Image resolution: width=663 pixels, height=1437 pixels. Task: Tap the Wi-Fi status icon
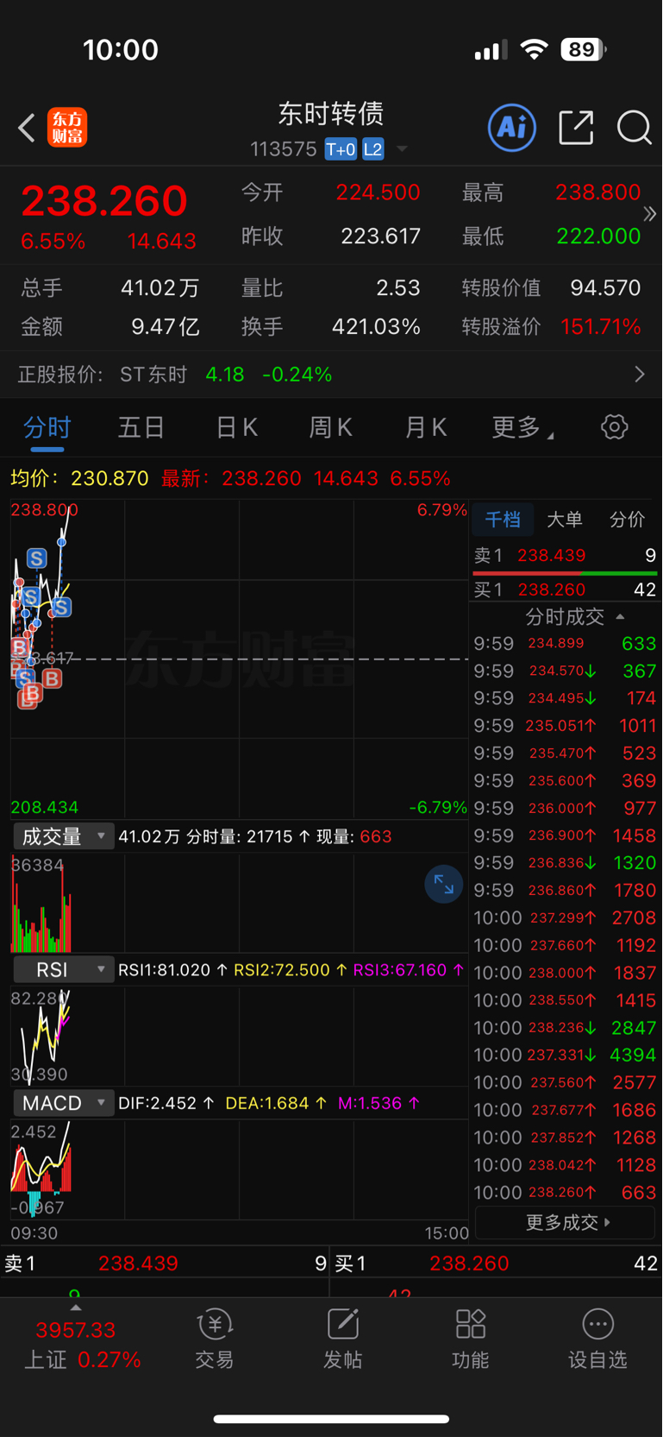[x=535, y=49]
